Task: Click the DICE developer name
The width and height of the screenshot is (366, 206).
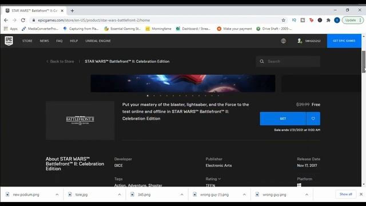Action: (118, 165)
